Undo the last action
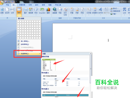 pos(9,2)
